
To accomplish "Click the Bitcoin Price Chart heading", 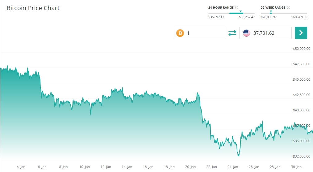I will pyautogui.click(x=33, y=8).
